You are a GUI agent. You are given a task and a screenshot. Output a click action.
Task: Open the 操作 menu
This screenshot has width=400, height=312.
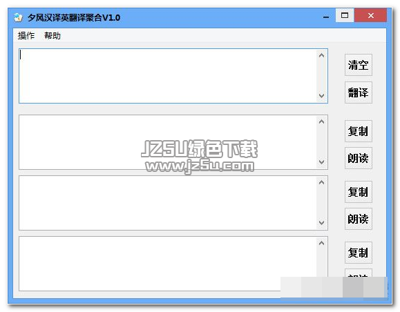pos(26,35)
